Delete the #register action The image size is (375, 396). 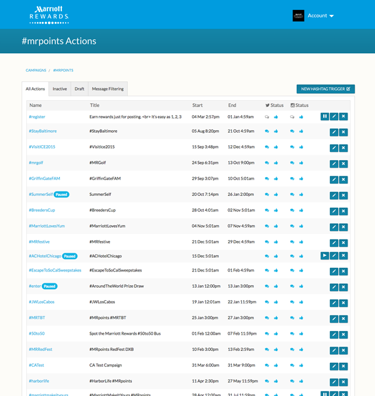coord(343,116)
